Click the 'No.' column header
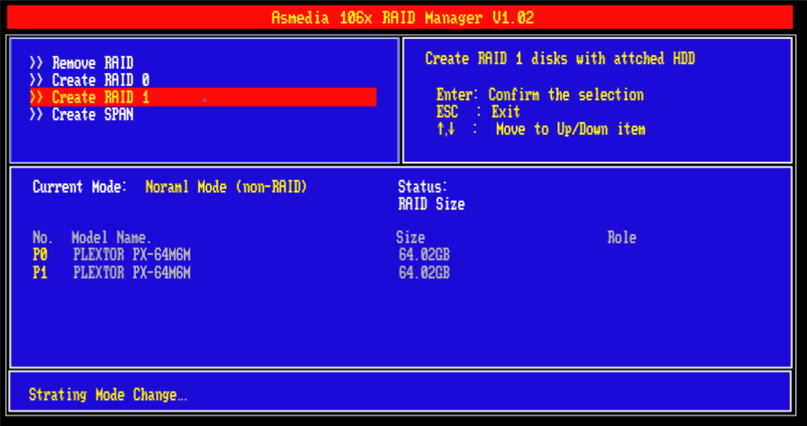 click(43, 237)
